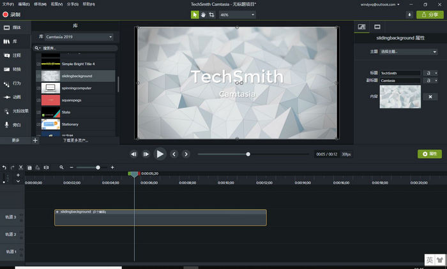Screen dimensions: 447x269
Task: Open the 动画 animations tab
Action: (x=15, y=97)
